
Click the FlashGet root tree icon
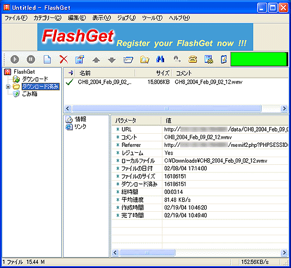[x=8, y=72]
